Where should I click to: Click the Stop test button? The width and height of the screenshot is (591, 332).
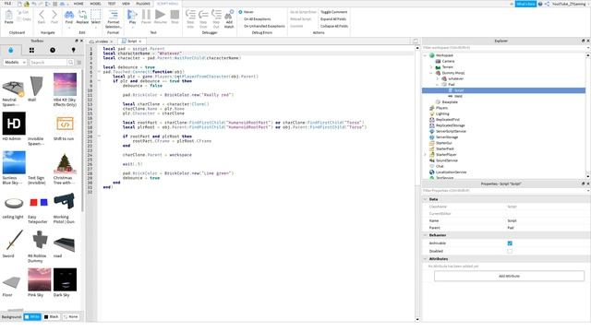tap(175, 17)
